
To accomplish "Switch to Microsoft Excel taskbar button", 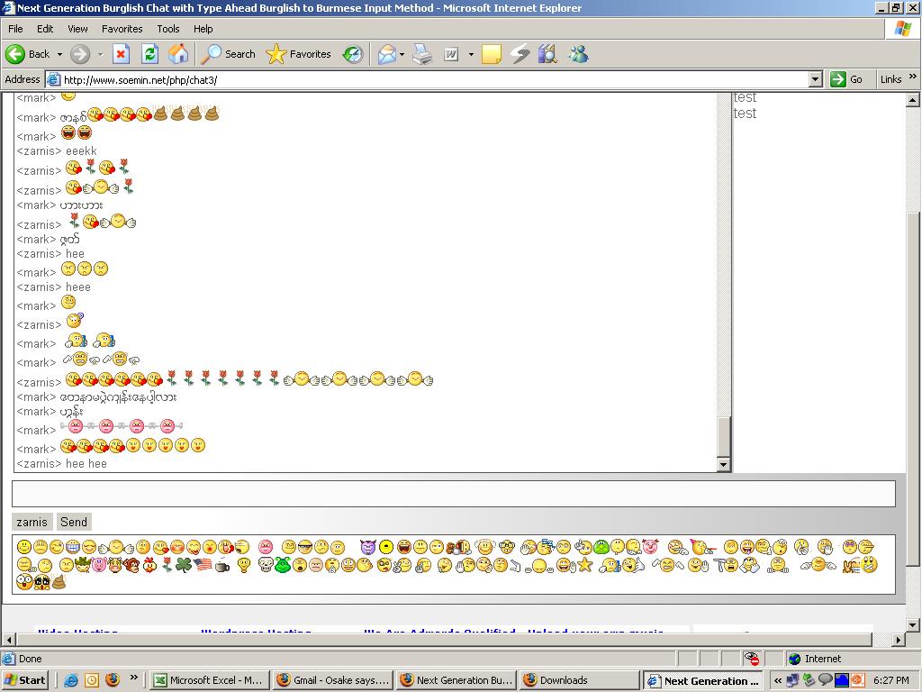I will 209,681.
